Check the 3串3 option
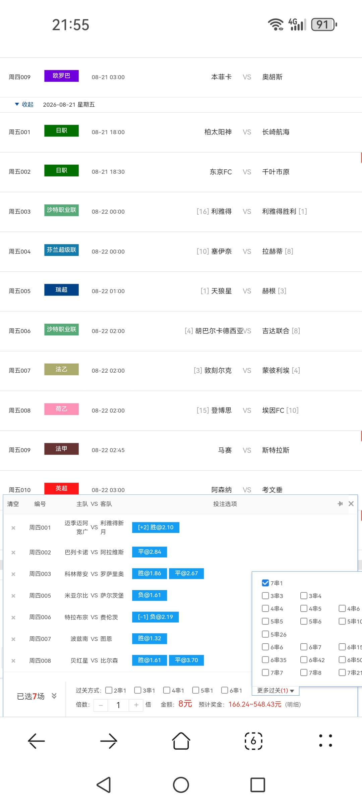The image size is (362, 805). [265, 596]
